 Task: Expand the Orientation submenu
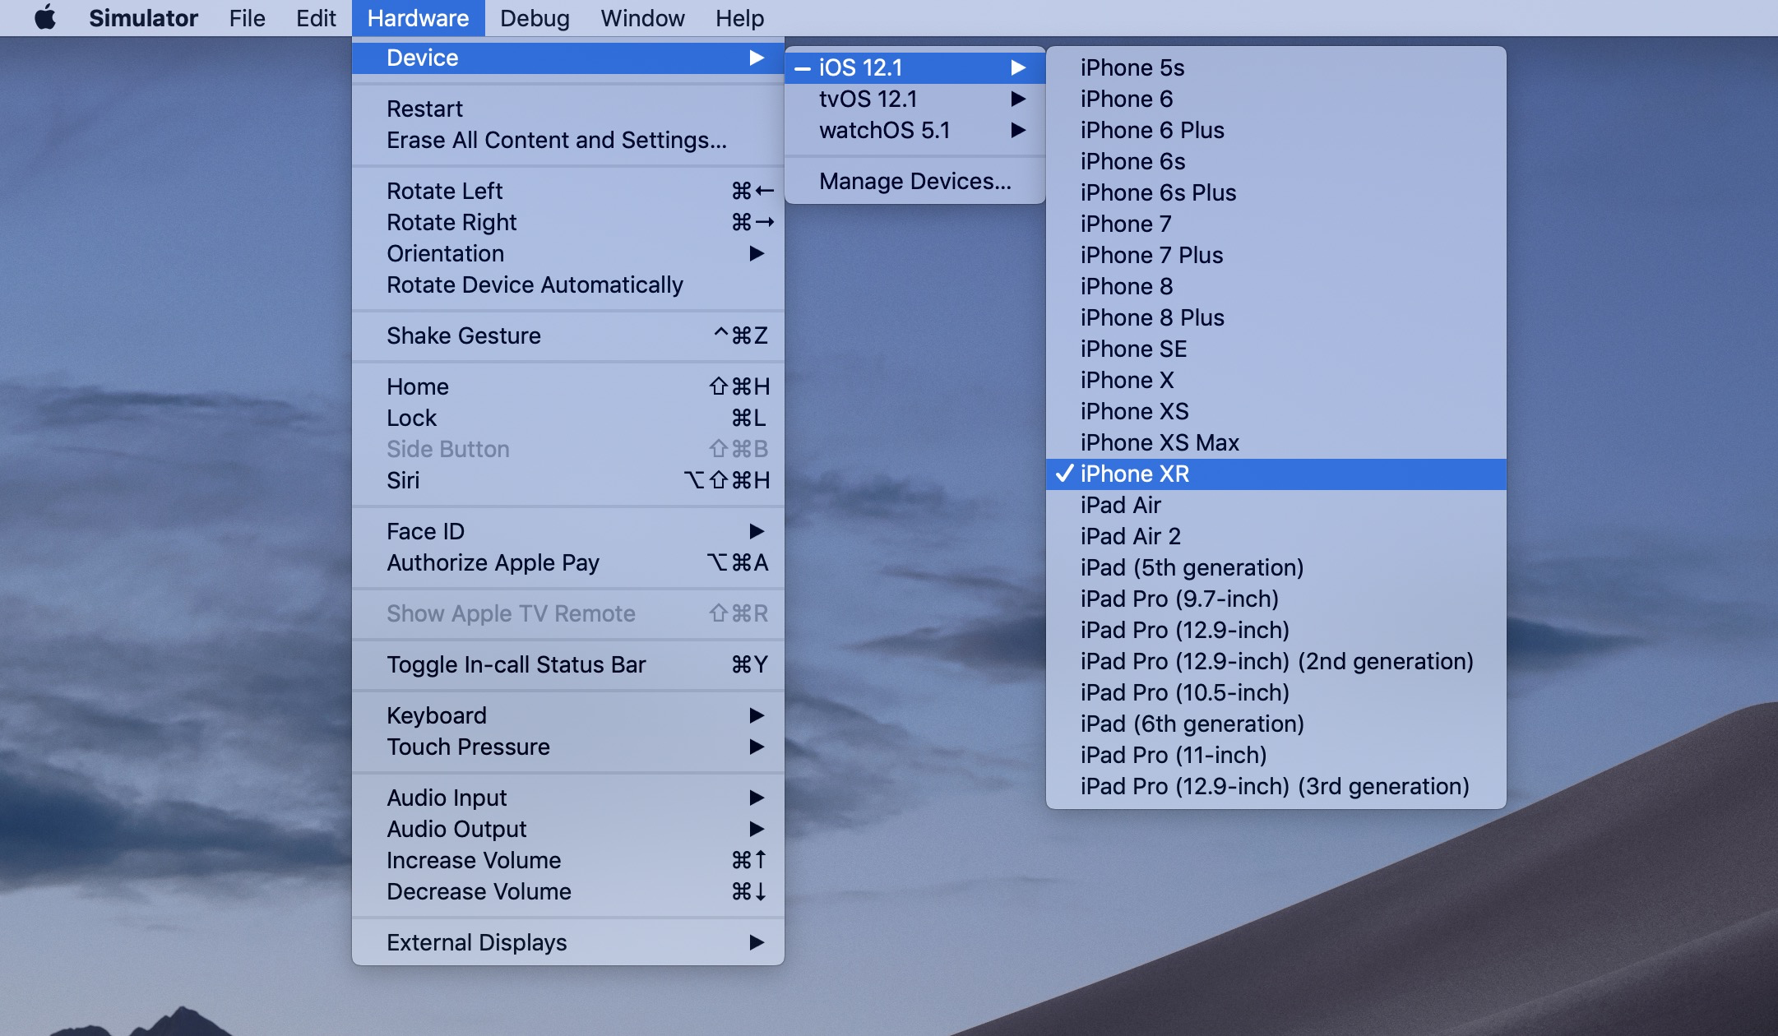click(567, 253)
